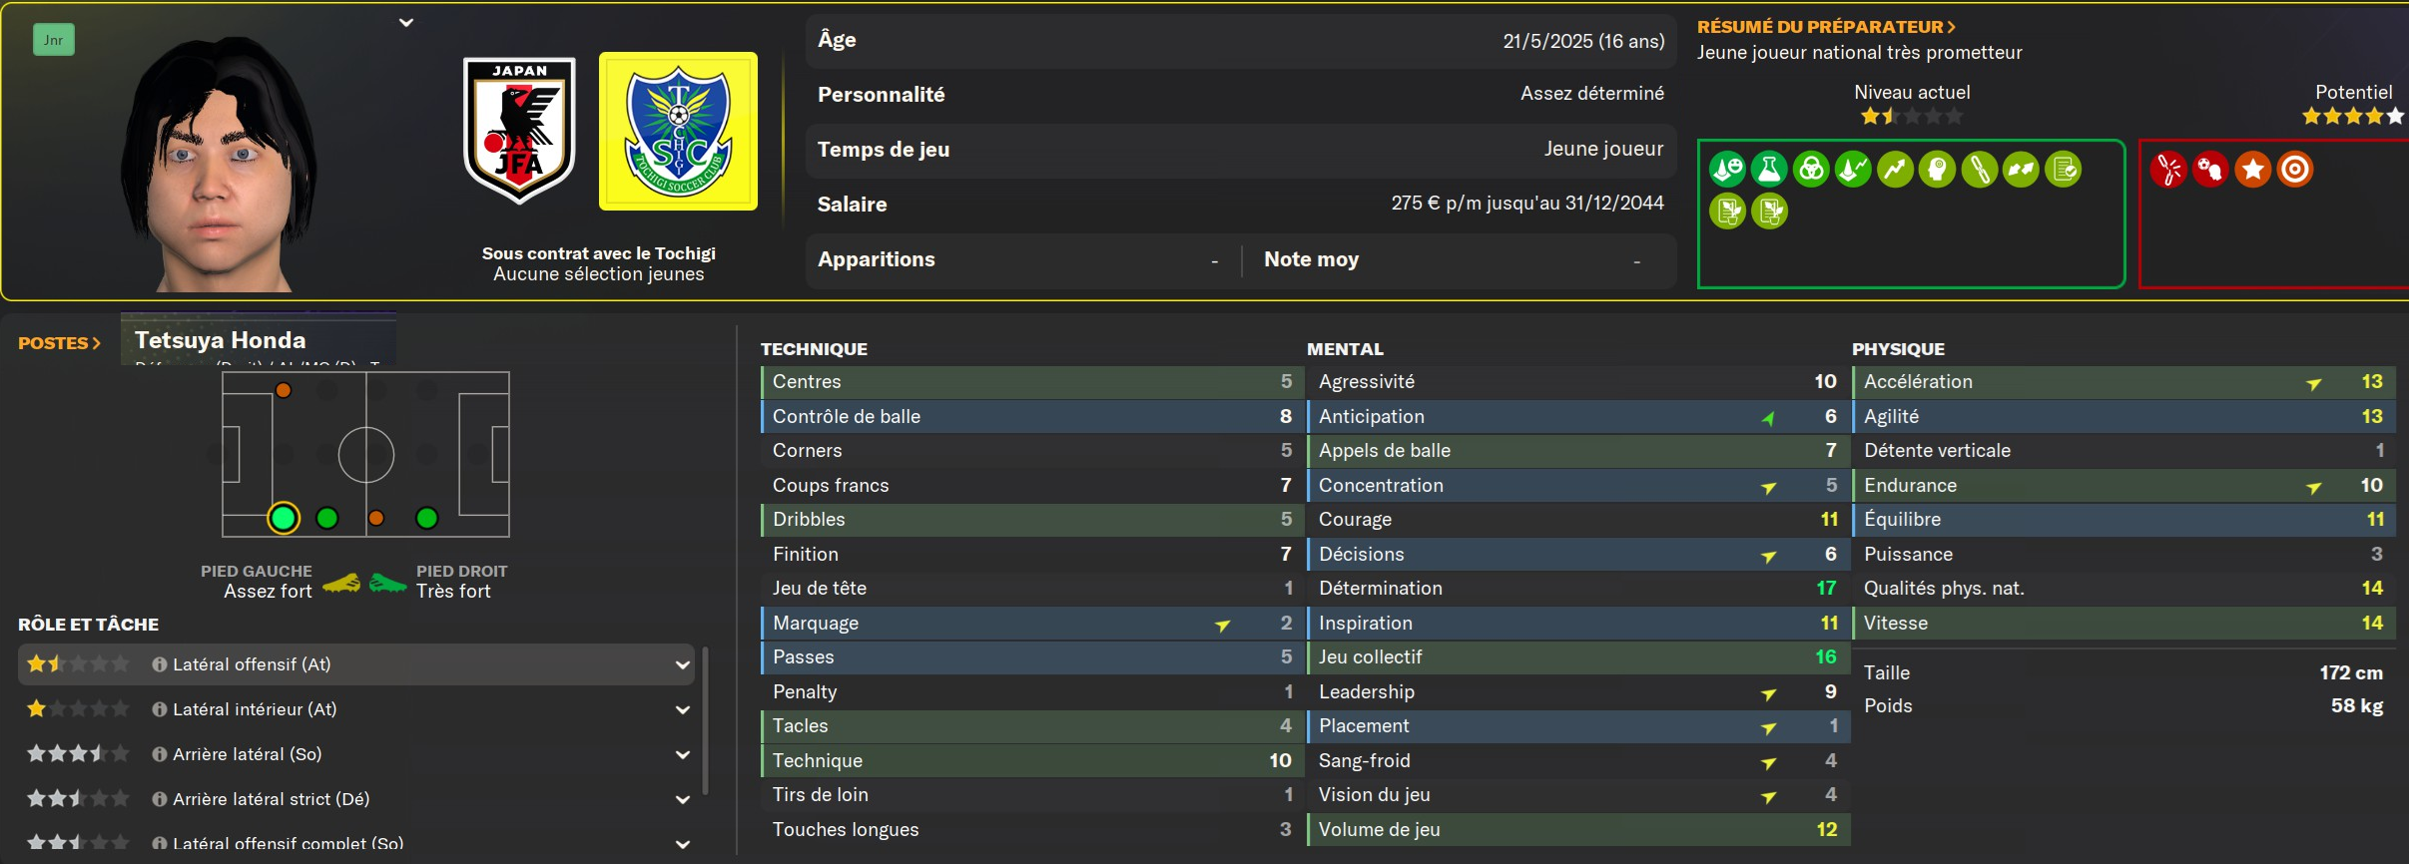
Task: Click the red football and head icon
Action: [x=2210, y=170]
